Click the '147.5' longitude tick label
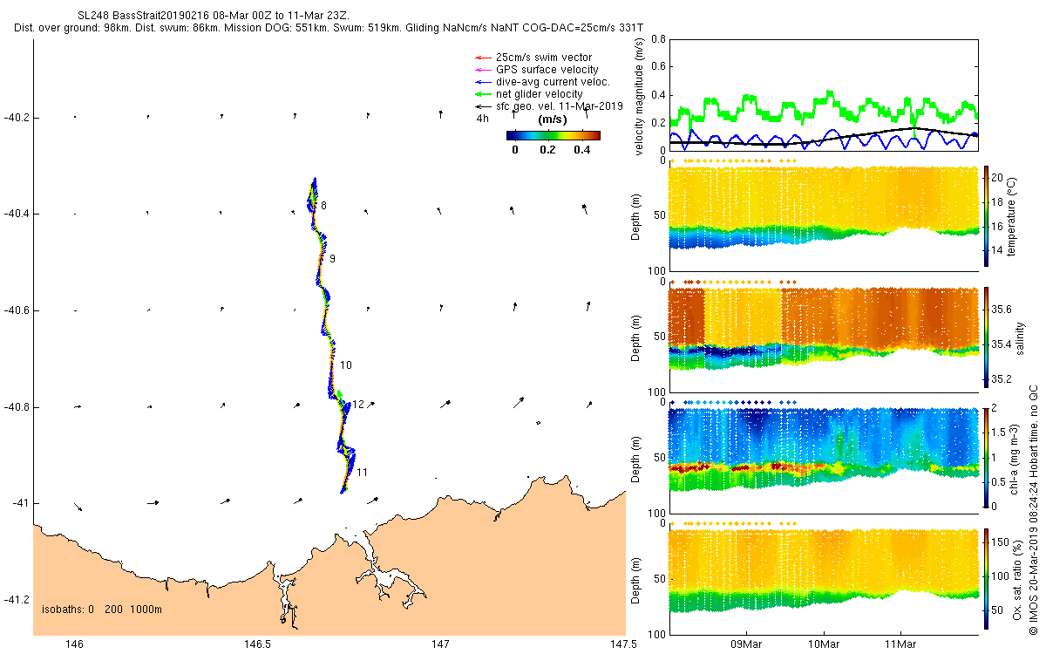This screenshot has width=1046, height=654. (624, 644)
